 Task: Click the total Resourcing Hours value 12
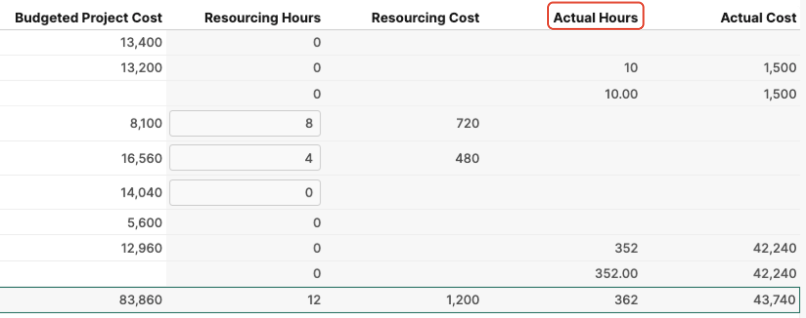[314, 300]
